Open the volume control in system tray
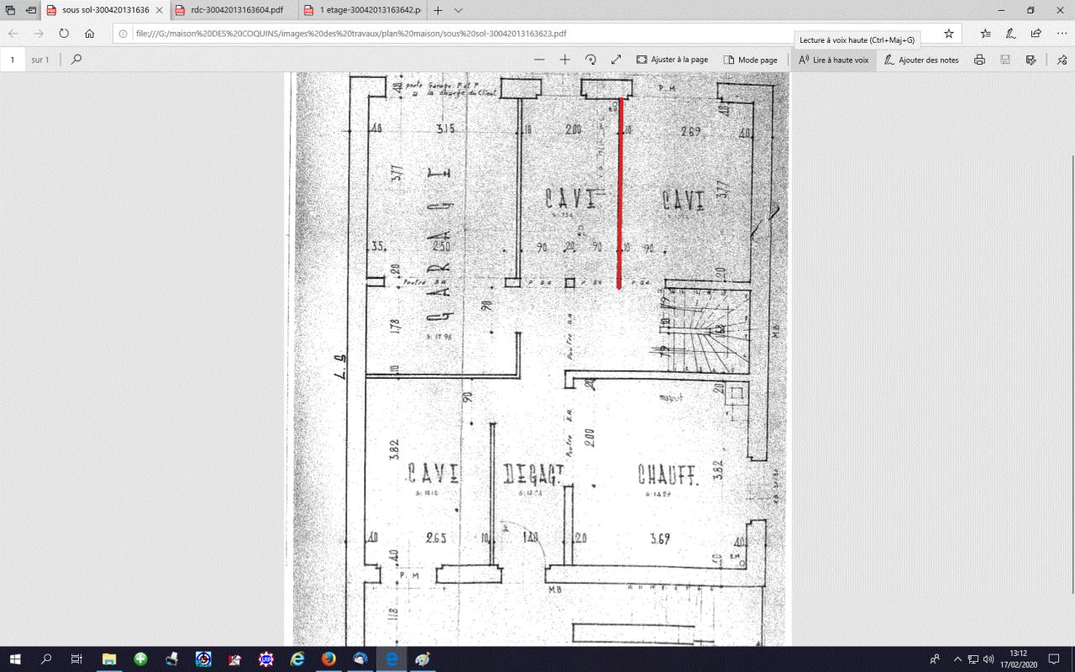Image resolution: width=1075 pixels, height=672 pixels. pyautogui.click(x=988, y=659)
